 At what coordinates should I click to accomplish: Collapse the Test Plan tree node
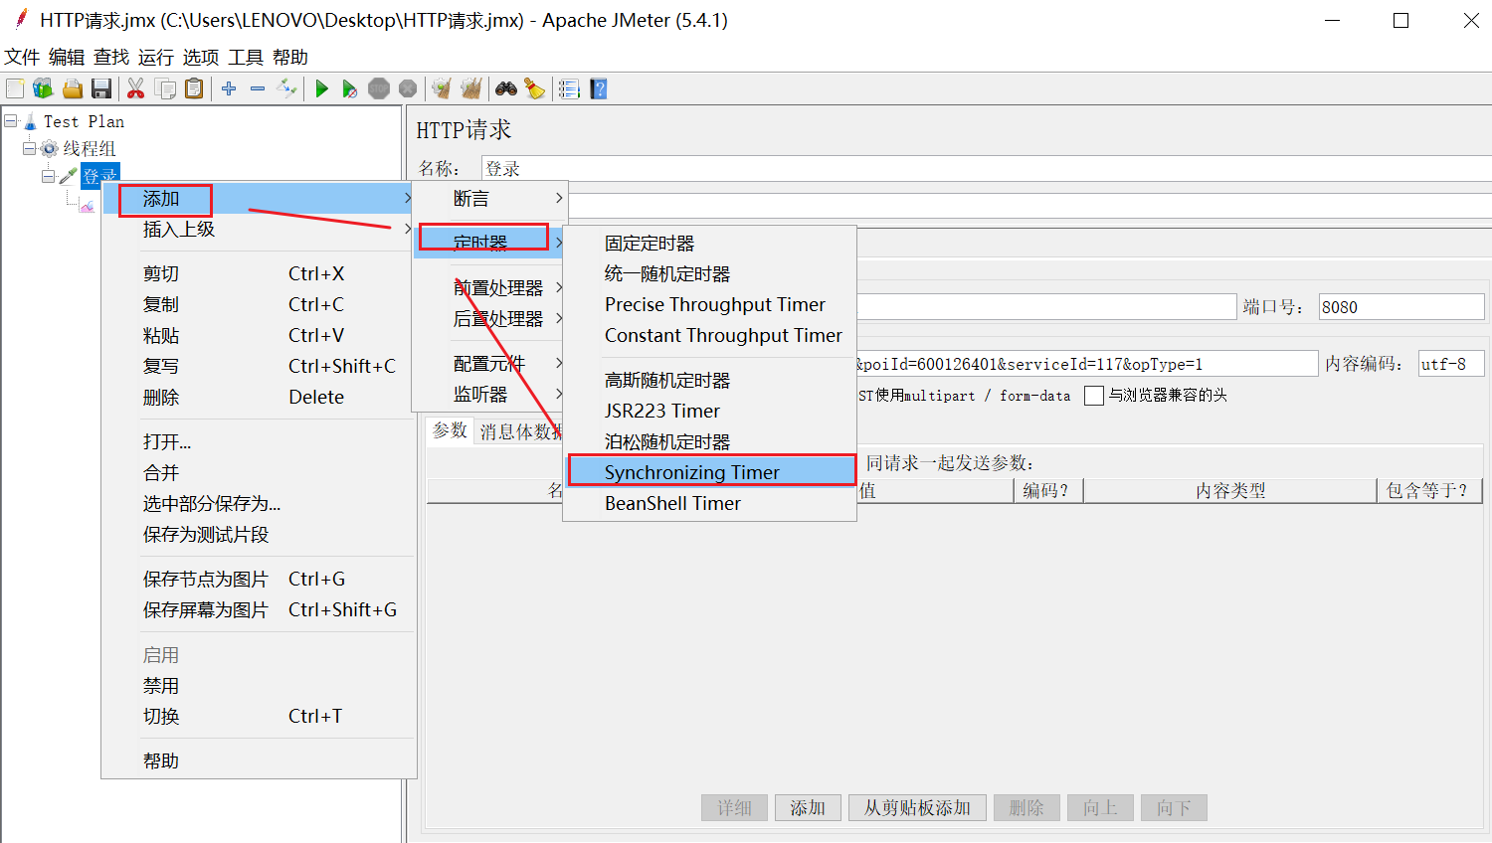coord(11,121)
